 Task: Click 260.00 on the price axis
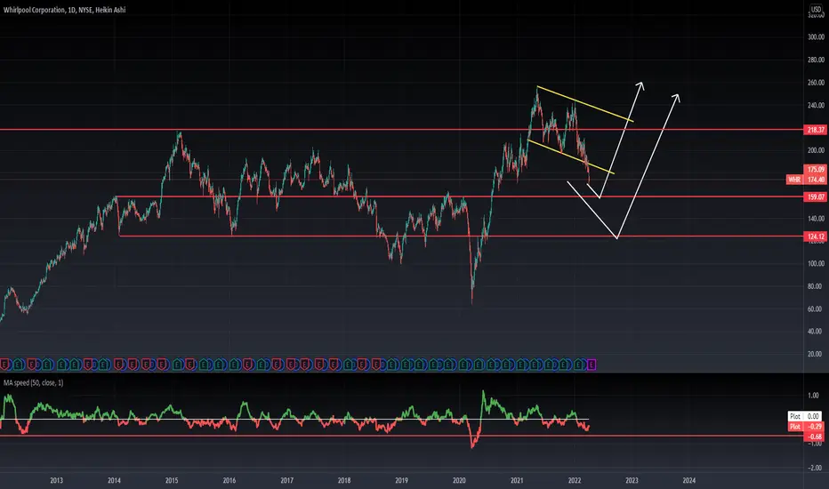coord(816,83)
